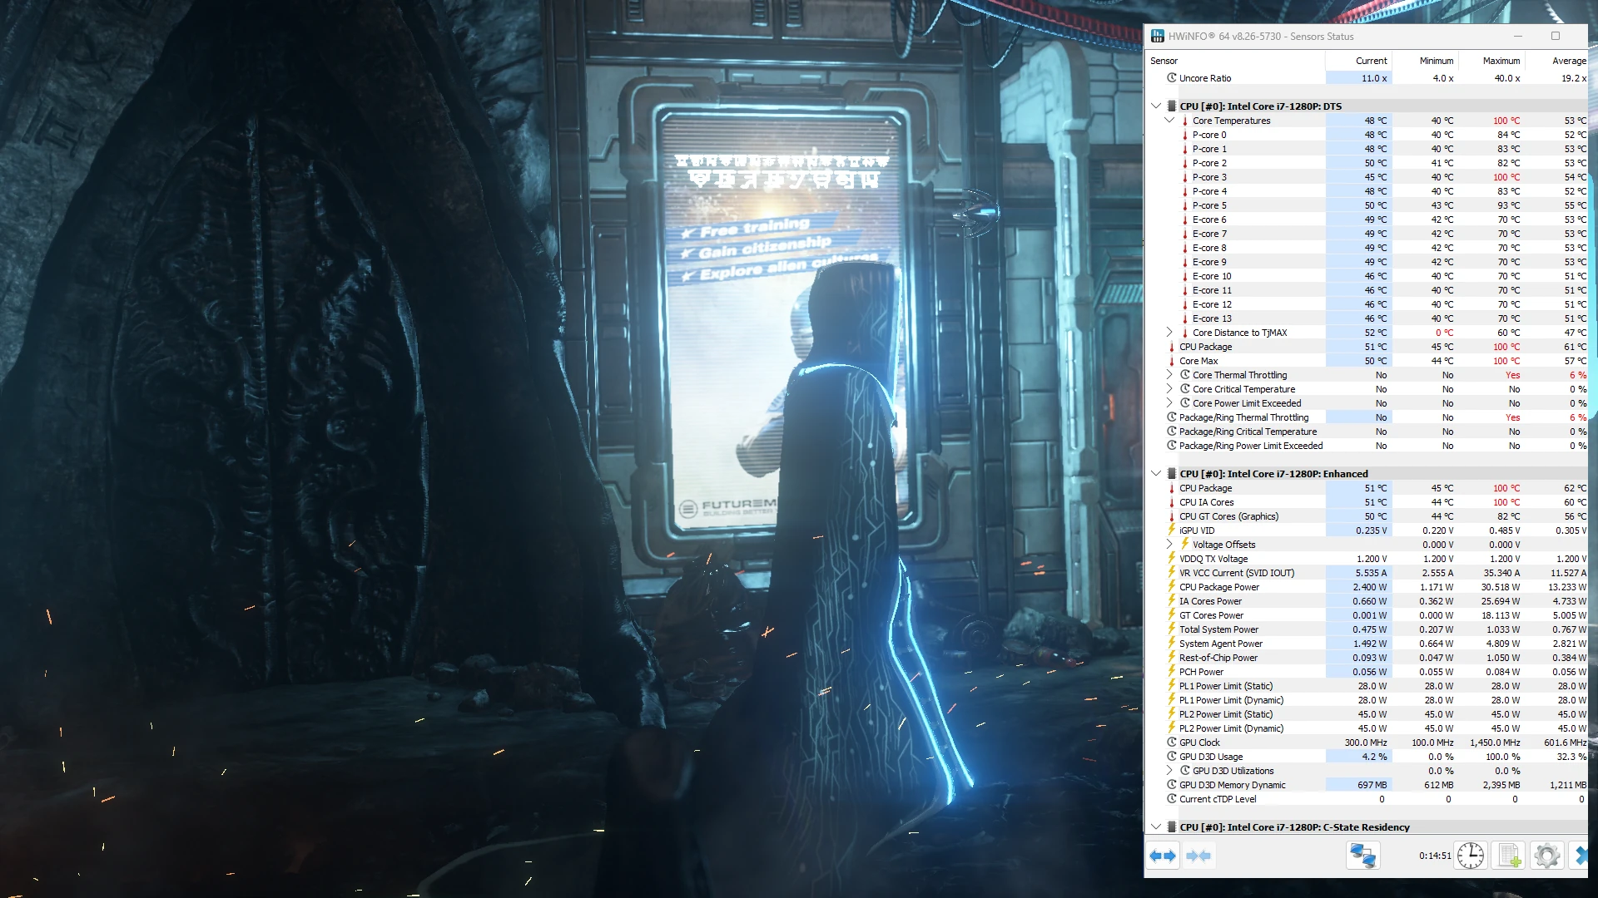Collapse the Intel Core i7-1280P DTS section
Image resolution: width=1598 pixels, height=898 pixels.
(x=1156, y=106)
